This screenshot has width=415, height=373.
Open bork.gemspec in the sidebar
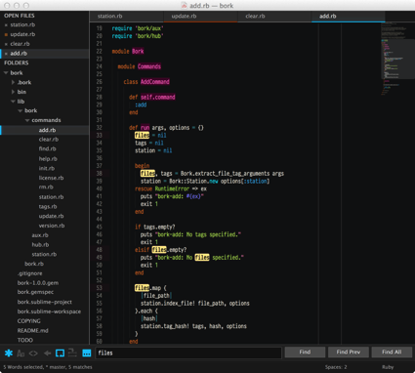tap(35, 292)
